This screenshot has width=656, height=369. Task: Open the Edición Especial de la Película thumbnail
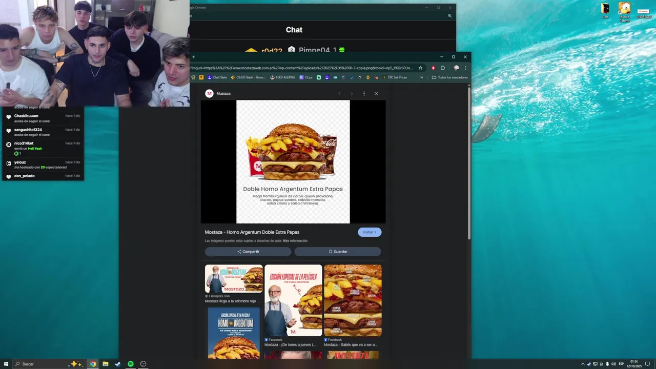click(x=293, y=300)
